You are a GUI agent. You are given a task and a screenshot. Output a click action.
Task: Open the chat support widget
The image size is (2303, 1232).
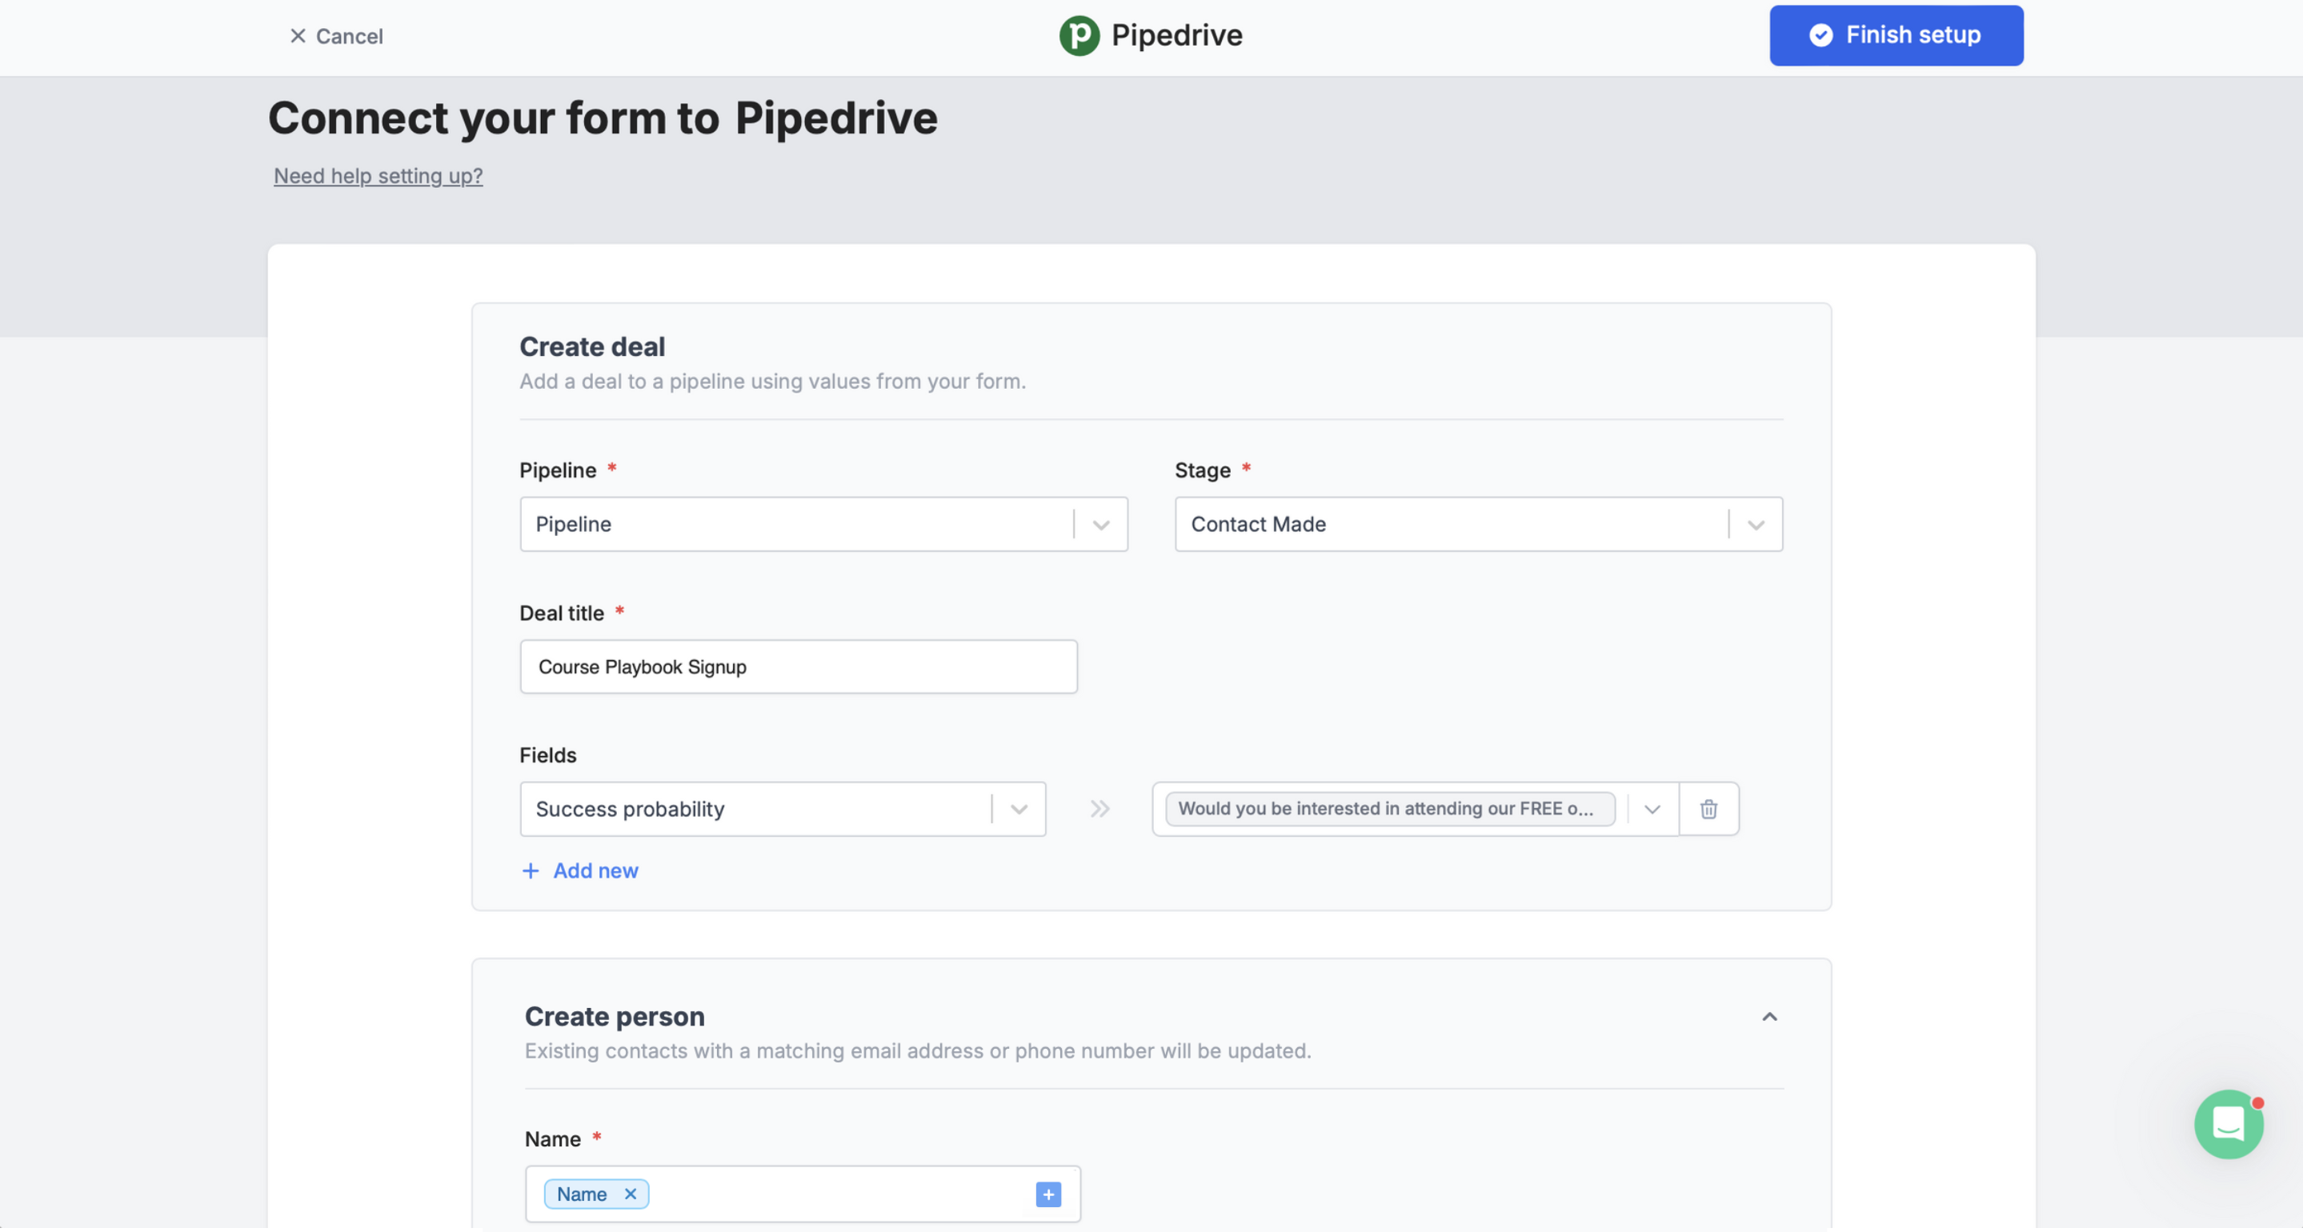[x=2229, y=1124]
